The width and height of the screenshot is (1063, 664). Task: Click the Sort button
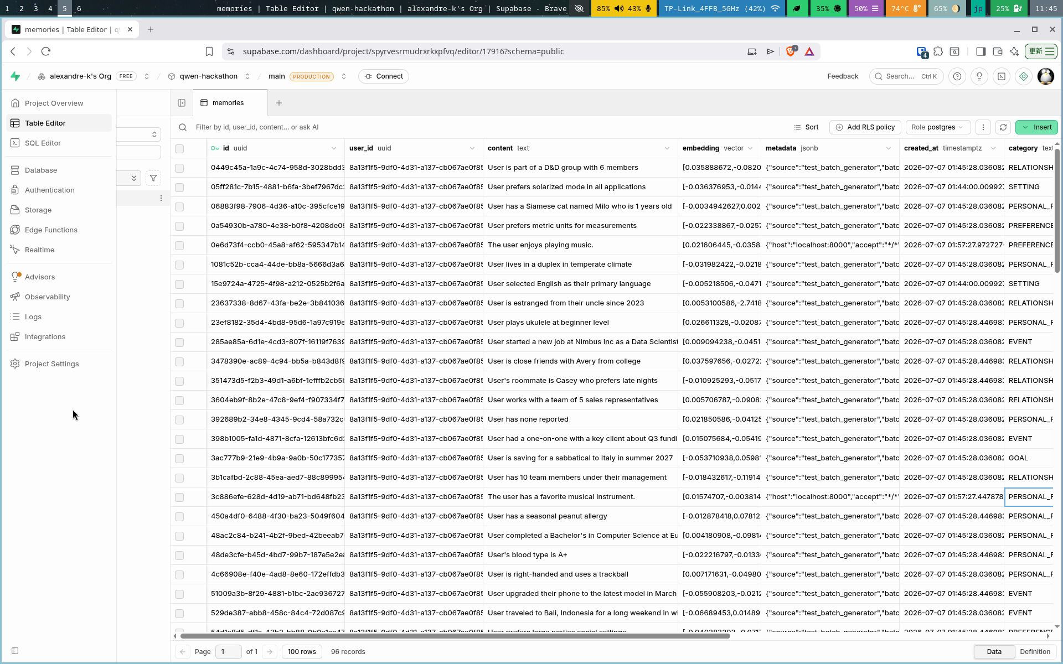tap(806, 127)
